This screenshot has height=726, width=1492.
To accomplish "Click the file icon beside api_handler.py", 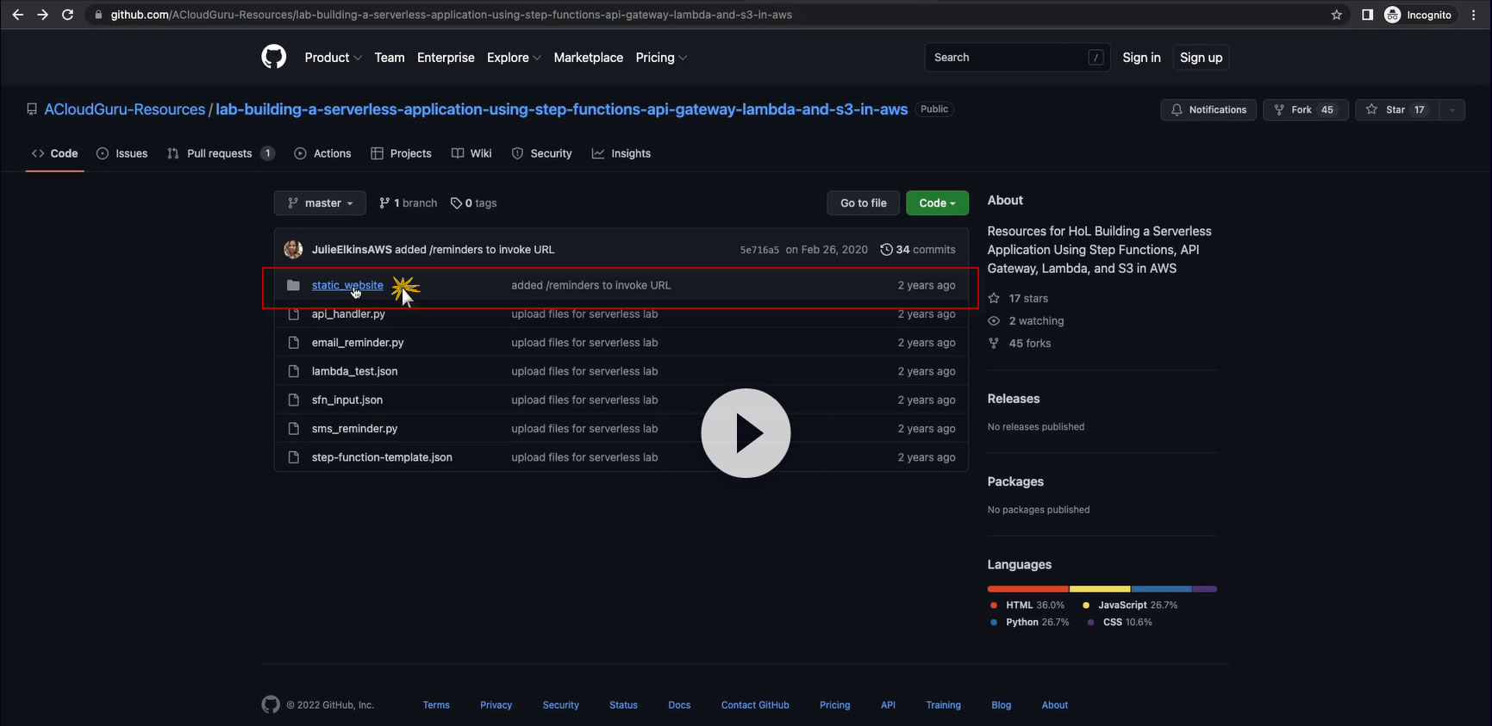I will [x=293, y=314].
